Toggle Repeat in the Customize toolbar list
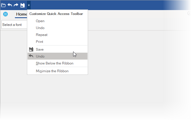The image size is (191, 120). click(42, 35)
